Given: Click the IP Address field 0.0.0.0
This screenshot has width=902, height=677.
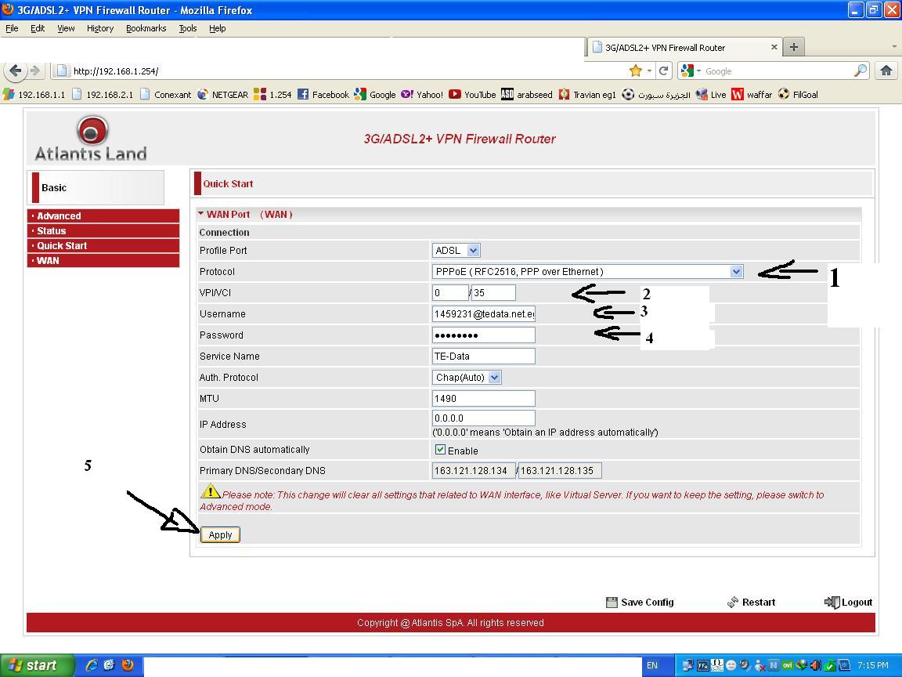Looking at the screenshot, I should 484,418.
